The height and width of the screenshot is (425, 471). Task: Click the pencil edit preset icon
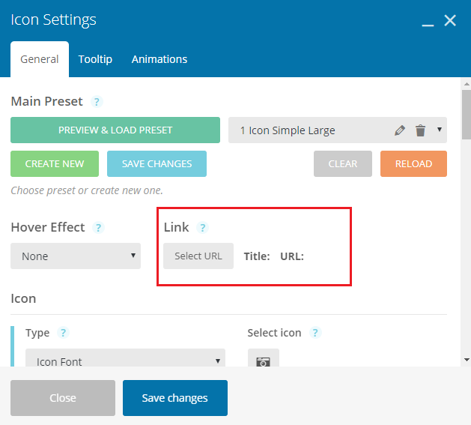400,130
